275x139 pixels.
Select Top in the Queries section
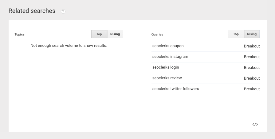236,34
